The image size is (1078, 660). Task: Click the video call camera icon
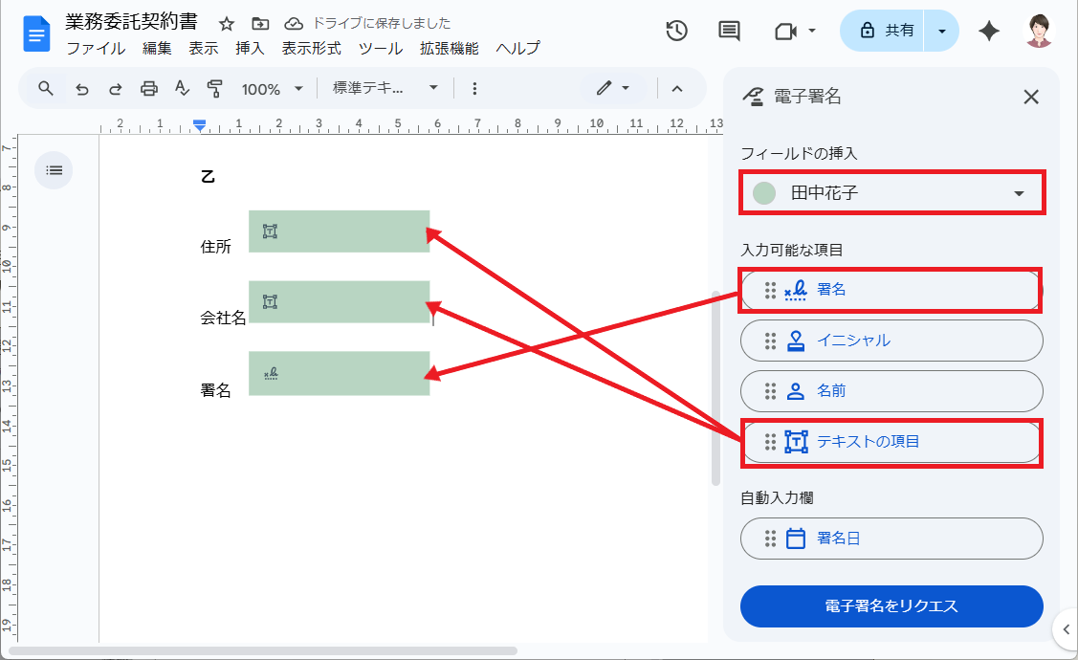click(x=788, y=31)
